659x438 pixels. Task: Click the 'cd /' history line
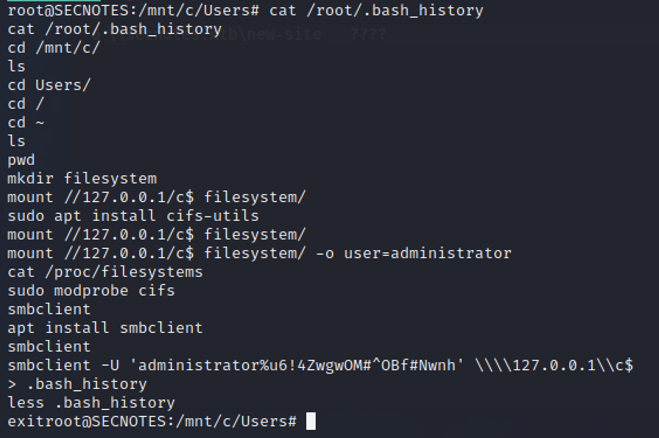[26, 104]
